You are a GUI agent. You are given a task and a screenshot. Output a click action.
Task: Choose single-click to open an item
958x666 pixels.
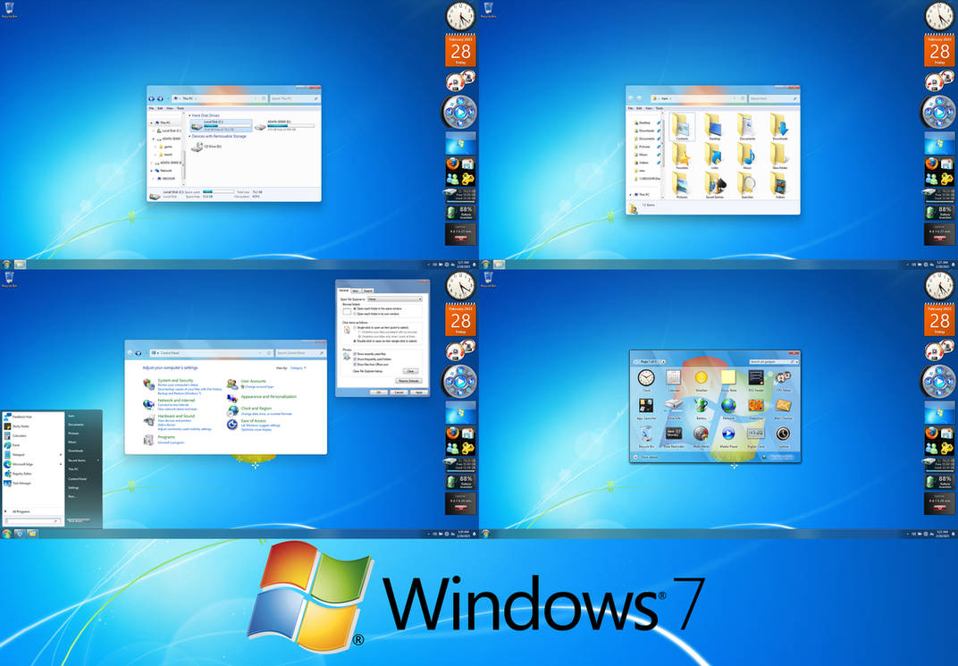click(x=381, y=327)
